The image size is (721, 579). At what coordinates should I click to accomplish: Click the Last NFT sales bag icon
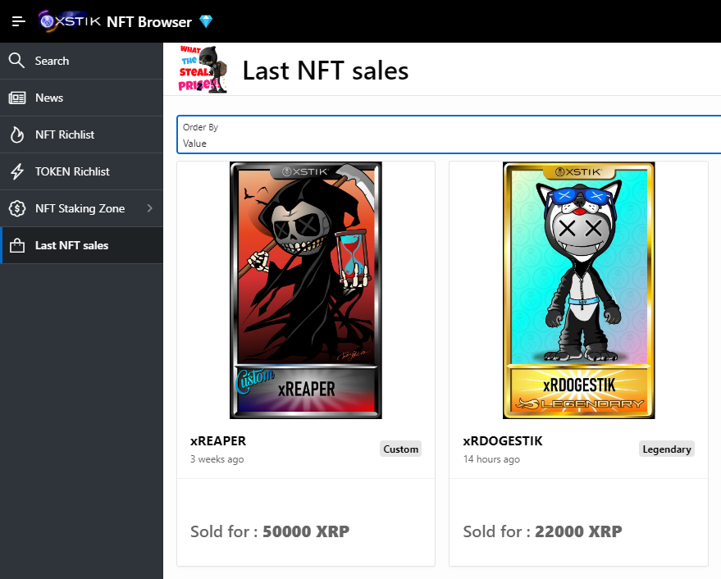[17, 245]
